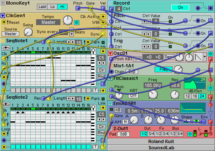Collapse the ClkGen1 module triangle
The height and width of the screenshot is (151, 215).
click(x=3, y=15)
